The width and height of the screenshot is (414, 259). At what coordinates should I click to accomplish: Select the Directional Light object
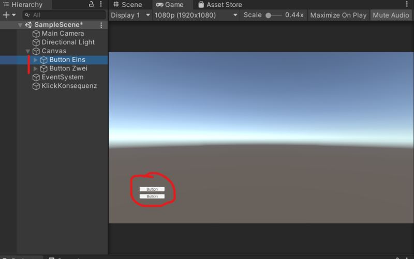click(68, 42)
